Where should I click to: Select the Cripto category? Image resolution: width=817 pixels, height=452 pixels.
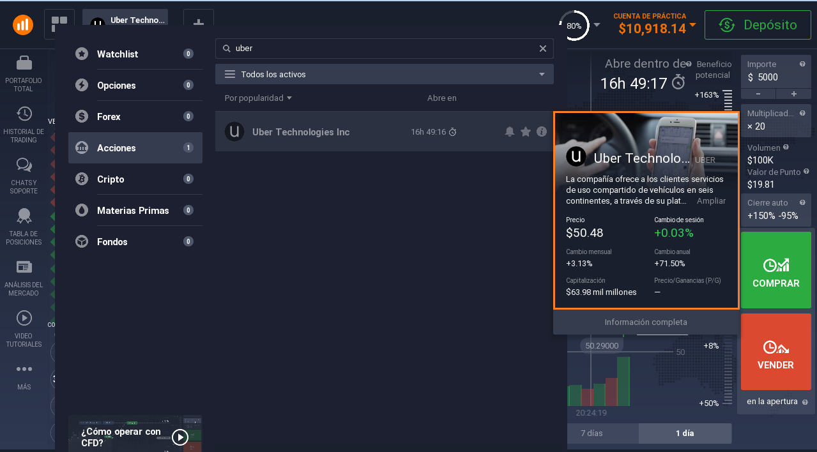coord(135,179)
